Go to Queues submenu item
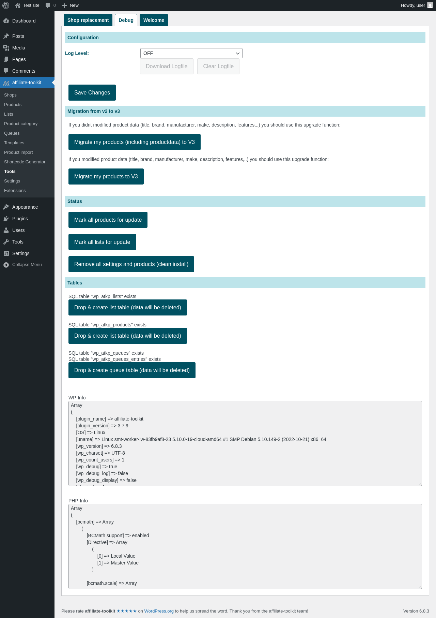436x618 pixels. coord(12,133)
